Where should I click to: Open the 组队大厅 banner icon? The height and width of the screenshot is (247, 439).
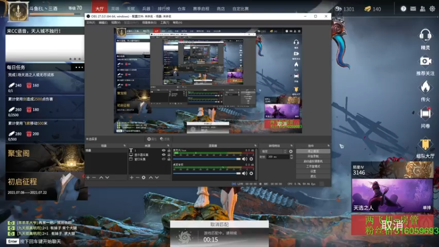(425, 144)
